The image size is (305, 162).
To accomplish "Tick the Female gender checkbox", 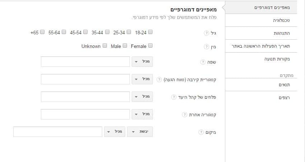I will coord(150,45).
